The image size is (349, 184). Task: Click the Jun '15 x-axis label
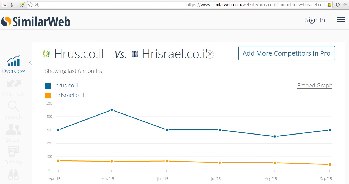(163, 179)
